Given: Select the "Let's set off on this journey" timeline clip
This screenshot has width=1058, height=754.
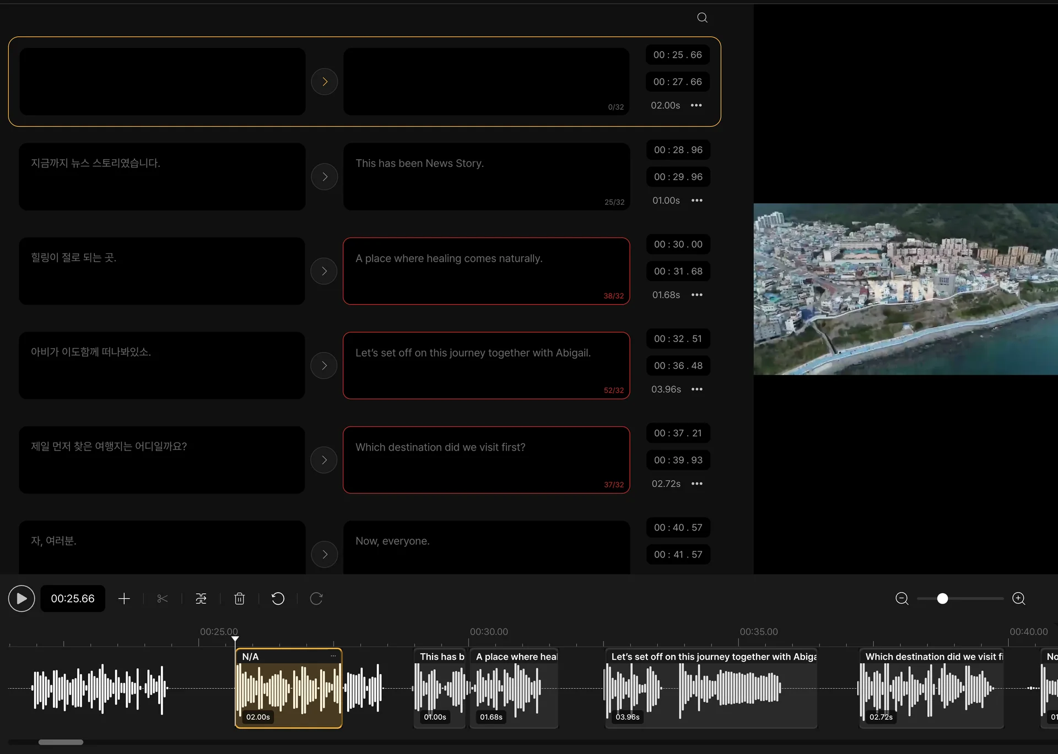Looking at the screenshot, I should [711, 688].
